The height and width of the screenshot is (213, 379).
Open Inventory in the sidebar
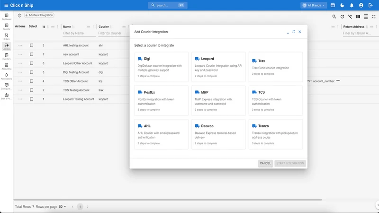coord(7,56)
